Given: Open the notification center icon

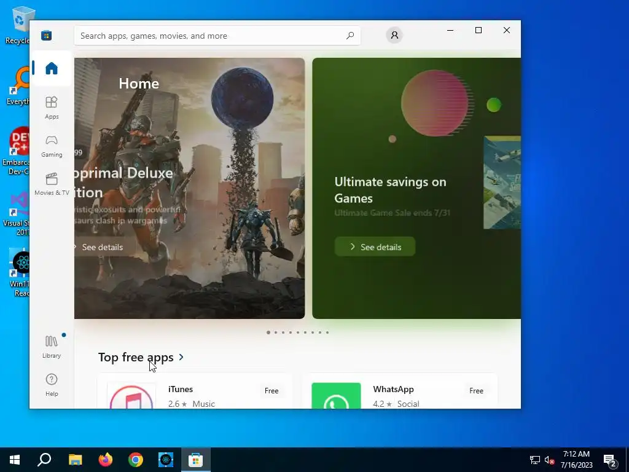Looking at the screenshot, I should 610,460.
